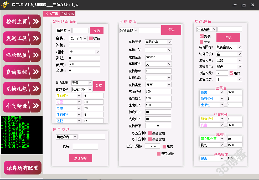Screen dimensions: 259x180
Task: Open the 发送工具 sidebar page
Action: tap(22, 38)
